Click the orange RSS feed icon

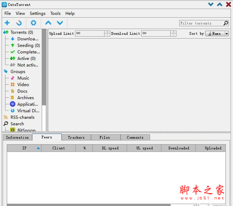click(5, 117)
